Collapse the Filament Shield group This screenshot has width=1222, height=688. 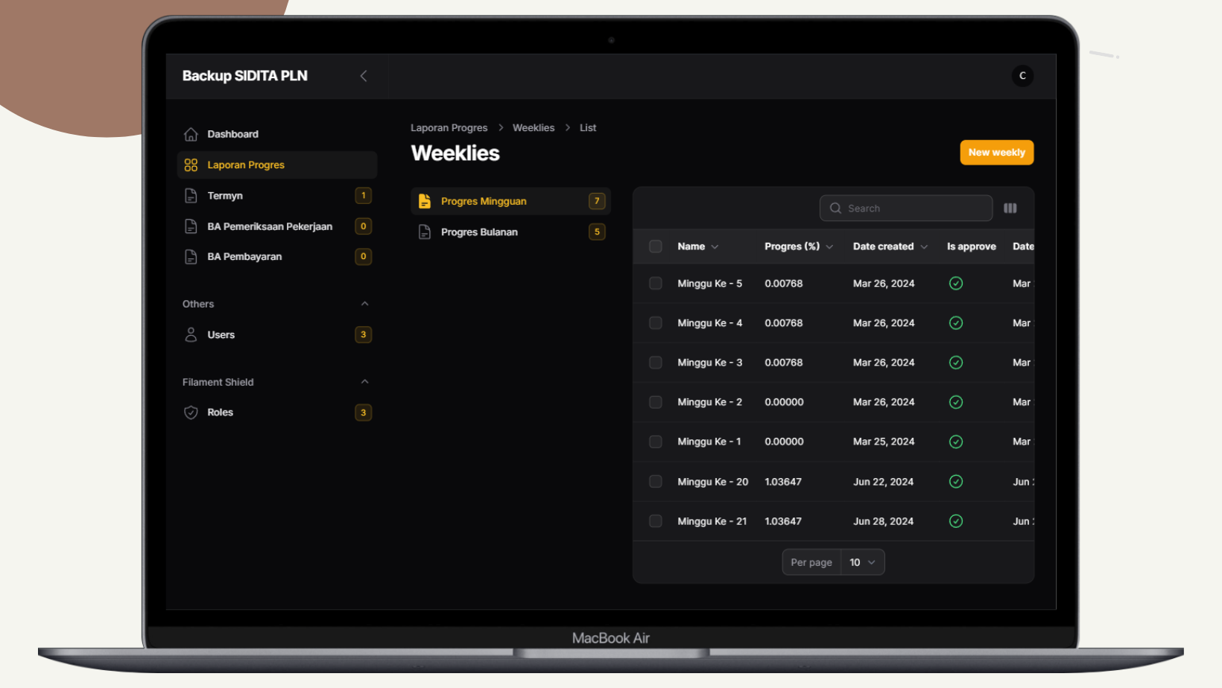364,382
